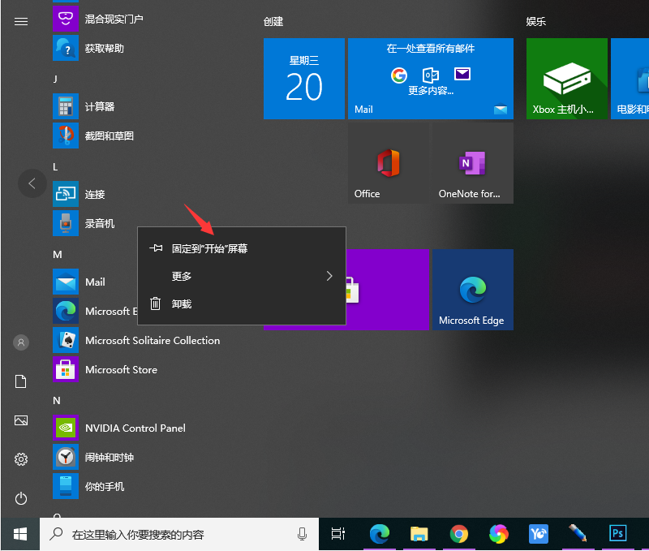
Task: Open the Voice Recorder app (录音机)
Action: point(99,224)
